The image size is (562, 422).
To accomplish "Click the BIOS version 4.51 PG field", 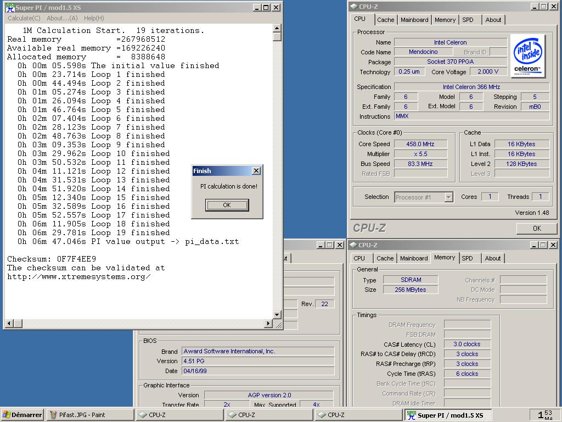I will pos(258,361).
